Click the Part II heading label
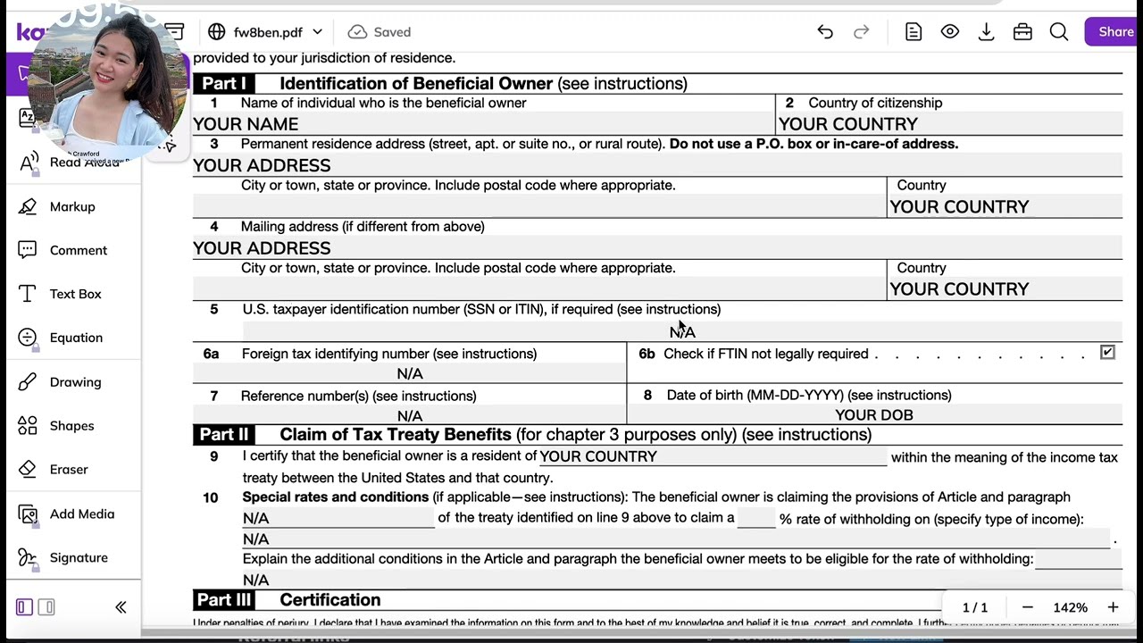This screenshot has width=1143, height=643. pyautogui.click(x=223, y=435)
